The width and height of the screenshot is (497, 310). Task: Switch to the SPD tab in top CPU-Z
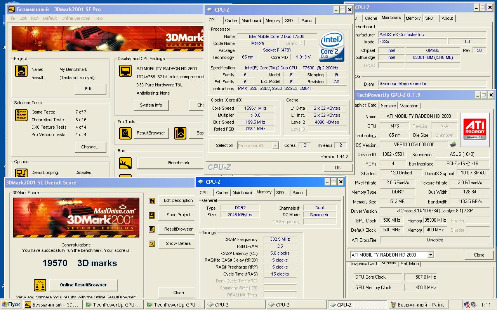[289, 21]
